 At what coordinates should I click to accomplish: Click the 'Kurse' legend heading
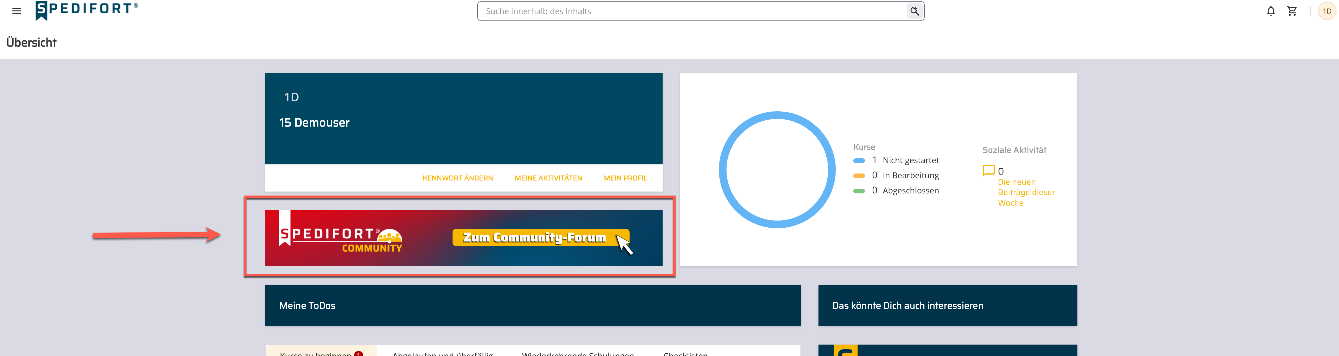pyautogui.click(x=864, y=147)
